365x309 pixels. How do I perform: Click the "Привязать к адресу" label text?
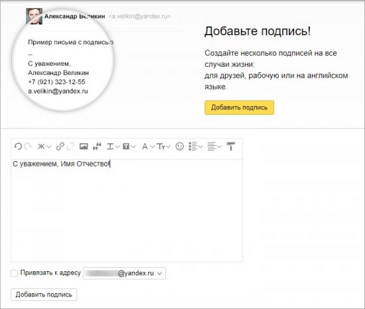50,273
